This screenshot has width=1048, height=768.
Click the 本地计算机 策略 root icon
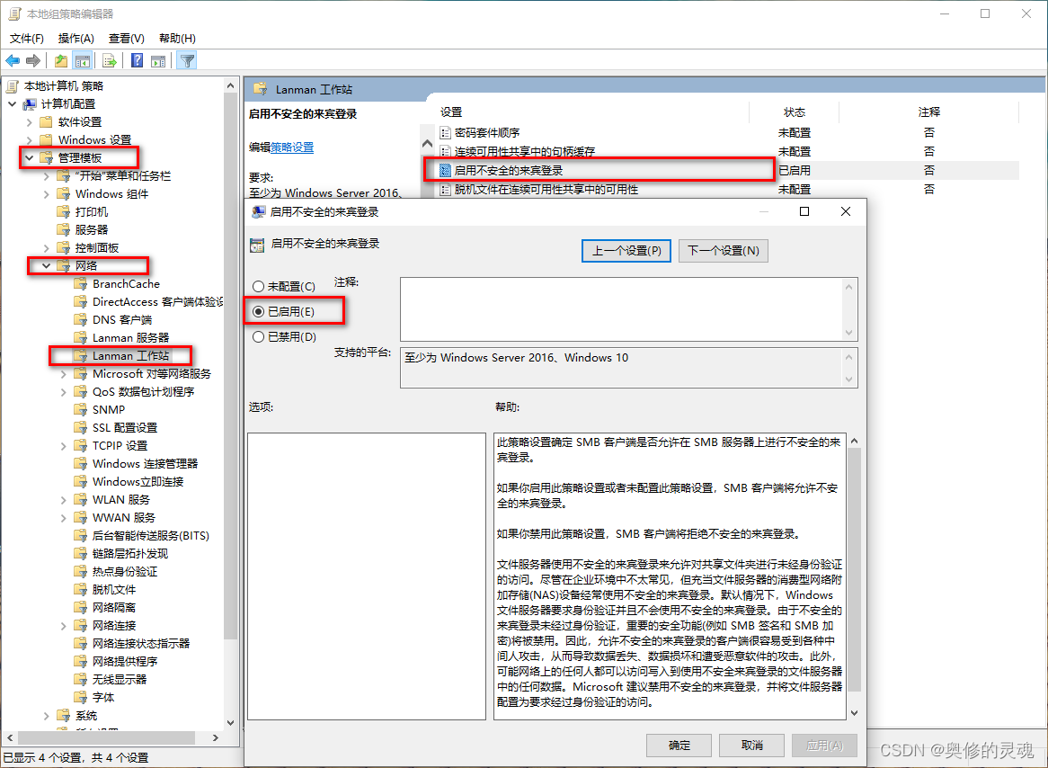click(x=12, y=85)
